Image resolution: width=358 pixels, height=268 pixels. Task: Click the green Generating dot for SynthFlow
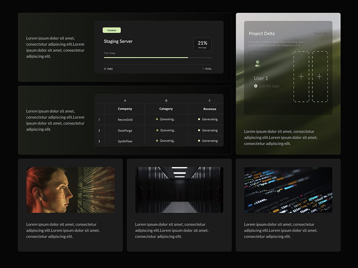199,141
